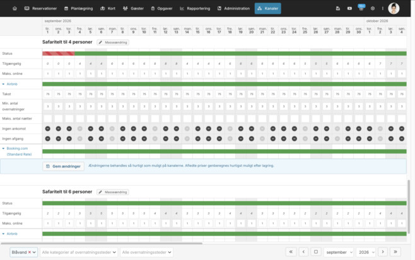Viewport: 415px width, 260px height.
Task: Jump back with the double-left arrow
Action: (x=291, y=252)
